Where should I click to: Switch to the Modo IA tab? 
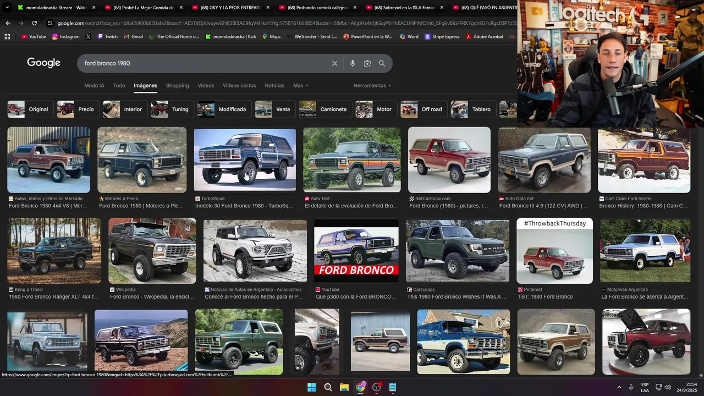pyautogui.click(x=94, y=85)
